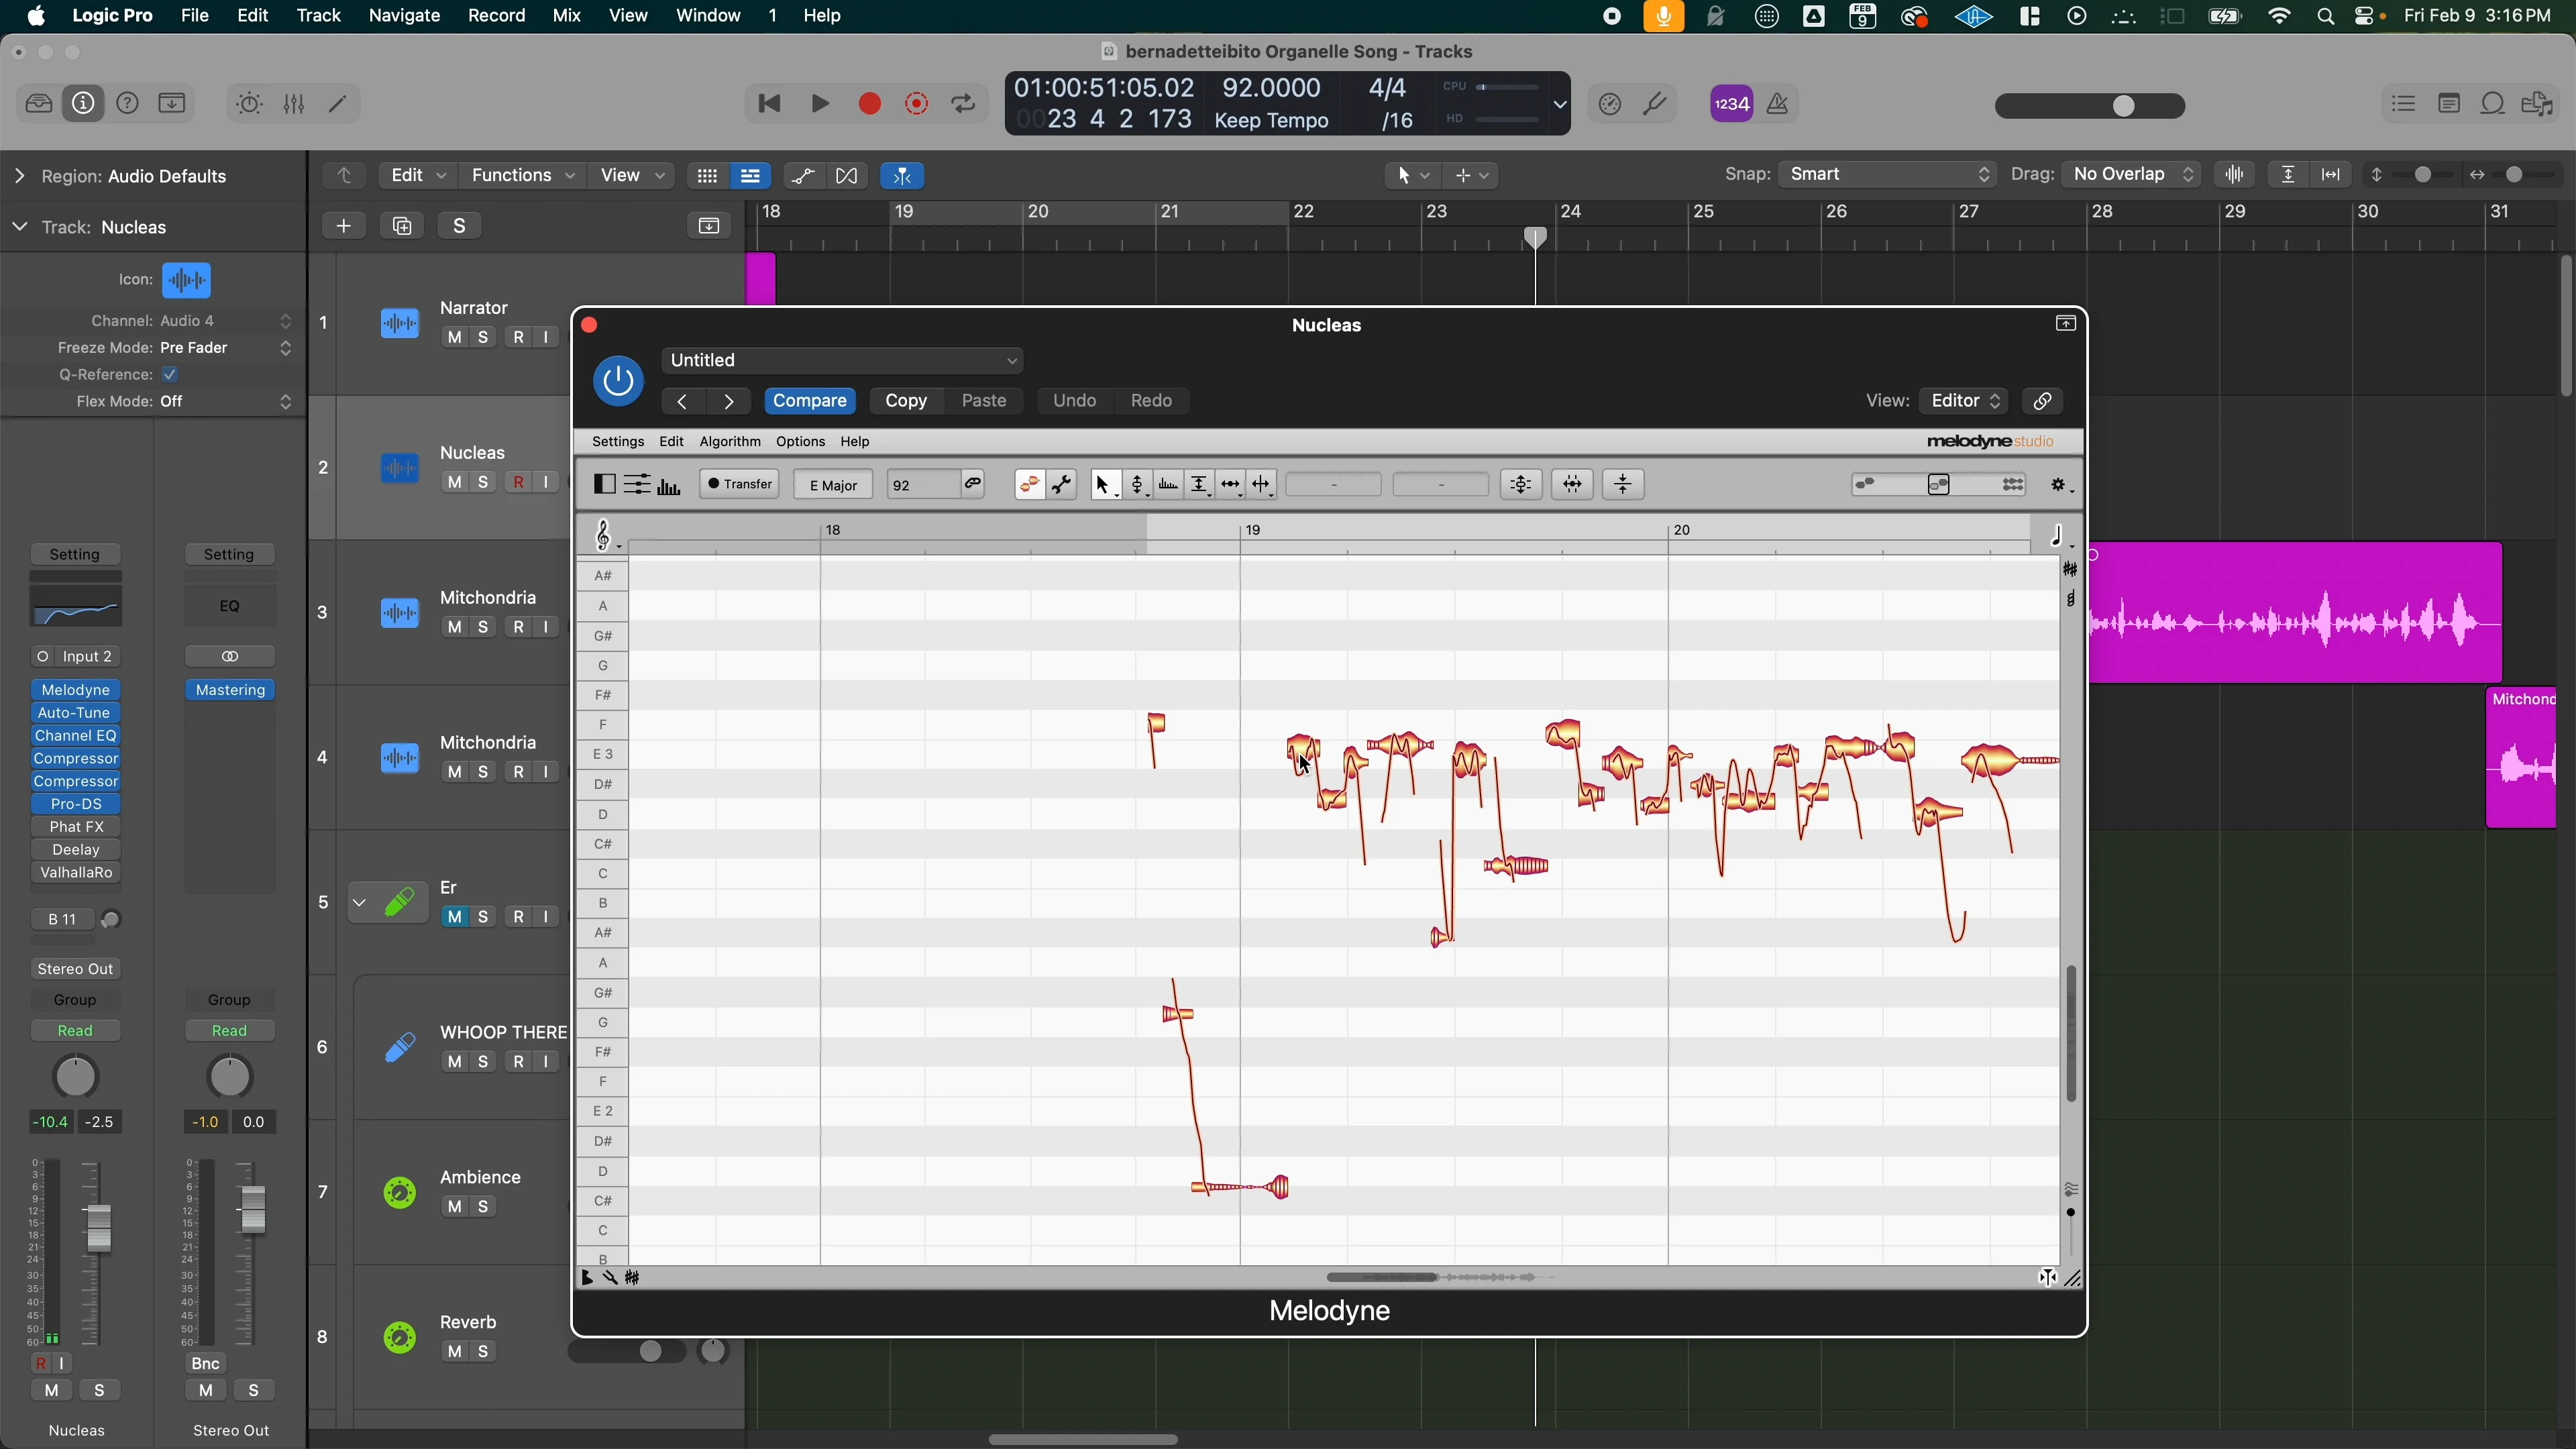Mute the Narrator track
The width and height of the screenshot is (2576, 1449).
coord(454,337)
